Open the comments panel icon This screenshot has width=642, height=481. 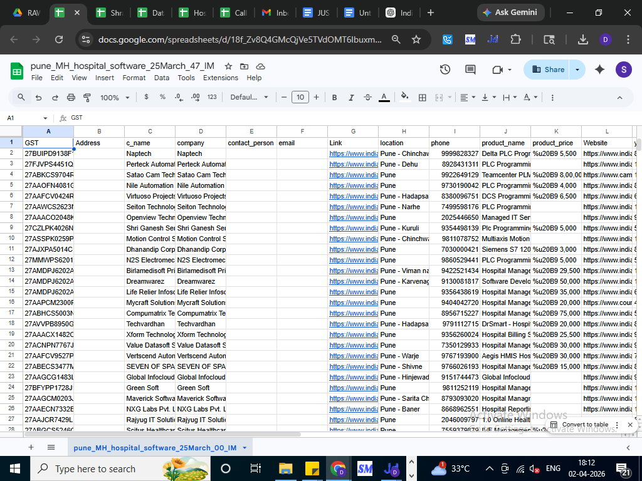point(471,70)
